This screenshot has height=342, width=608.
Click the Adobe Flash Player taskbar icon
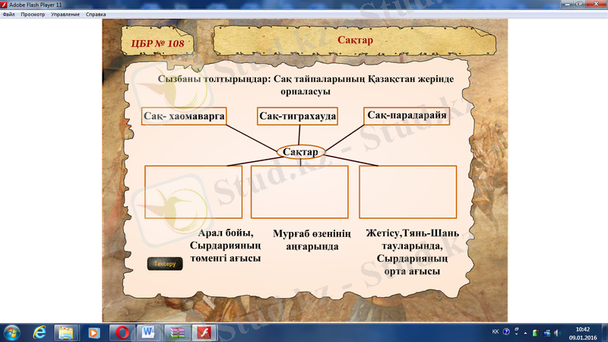[204, 332]
